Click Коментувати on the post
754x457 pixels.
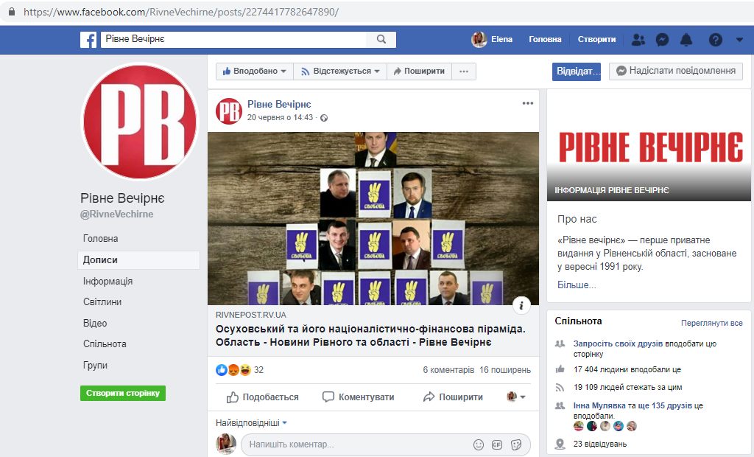pos(359,397)
